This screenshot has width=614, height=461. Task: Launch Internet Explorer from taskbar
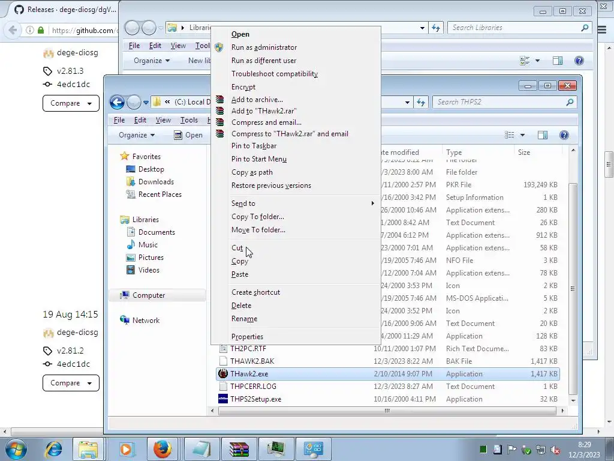tap(53, 449)
